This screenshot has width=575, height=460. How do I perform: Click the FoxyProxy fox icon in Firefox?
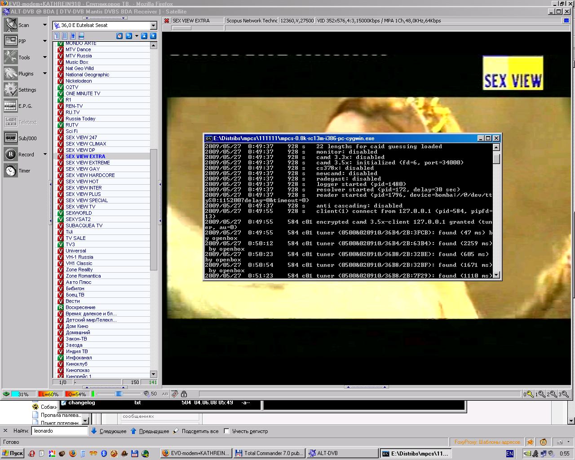[x=530, y=442]
